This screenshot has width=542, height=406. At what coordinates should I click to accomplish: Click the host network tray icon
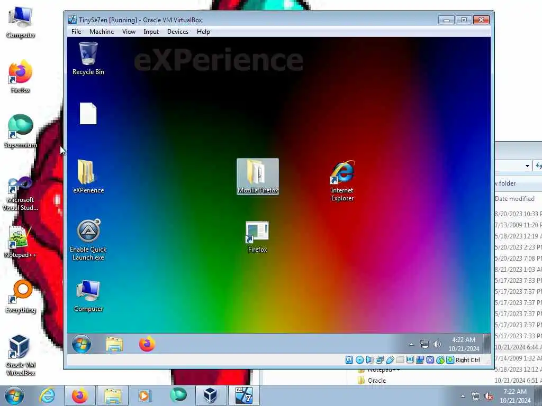(x=476, y=396)
